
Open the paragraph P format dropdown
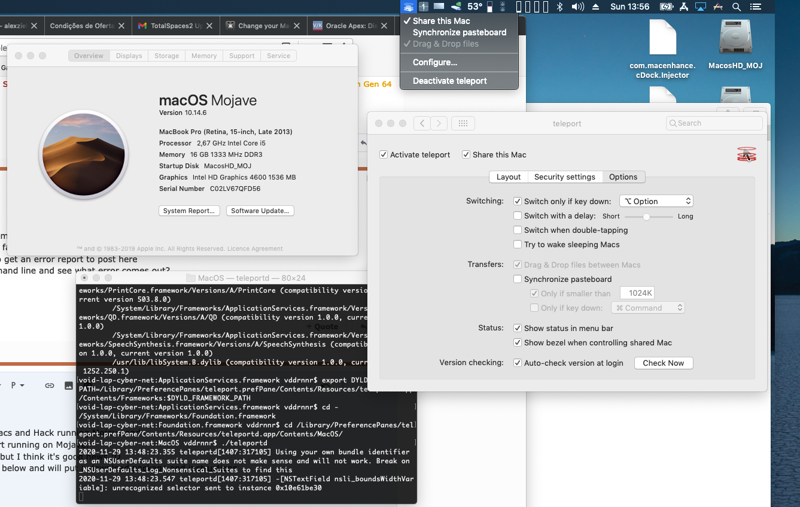pos(17,385)
